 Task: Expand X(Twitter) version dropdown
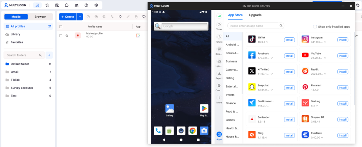point(271,74)
